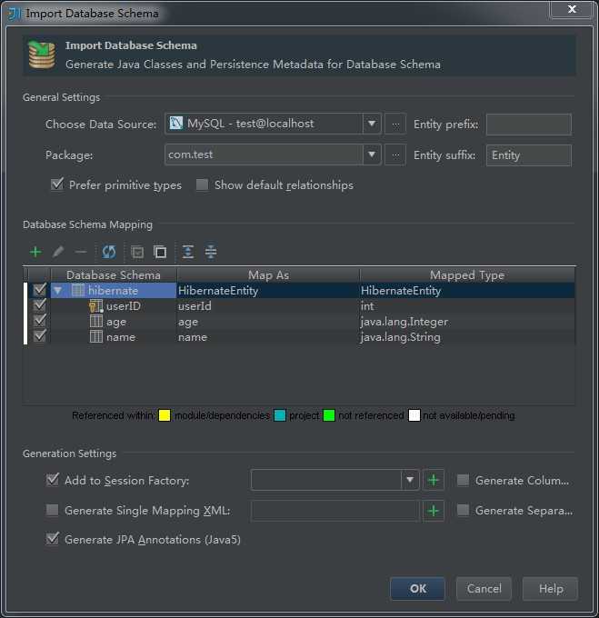Screen dimensions: 599x618
Task: Click browse button beside data source
Action: pos(395,125)
